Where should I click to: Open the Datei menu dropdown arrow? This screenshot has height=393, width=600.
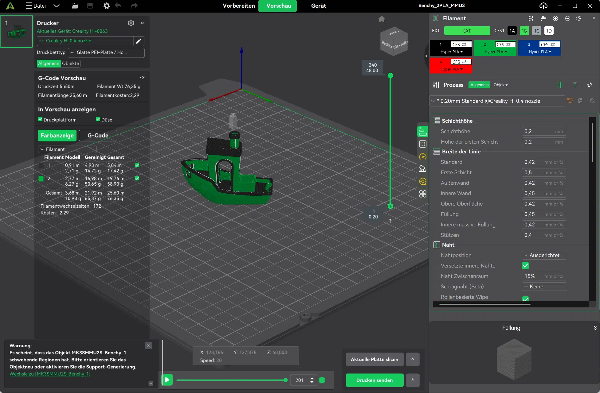56,6
